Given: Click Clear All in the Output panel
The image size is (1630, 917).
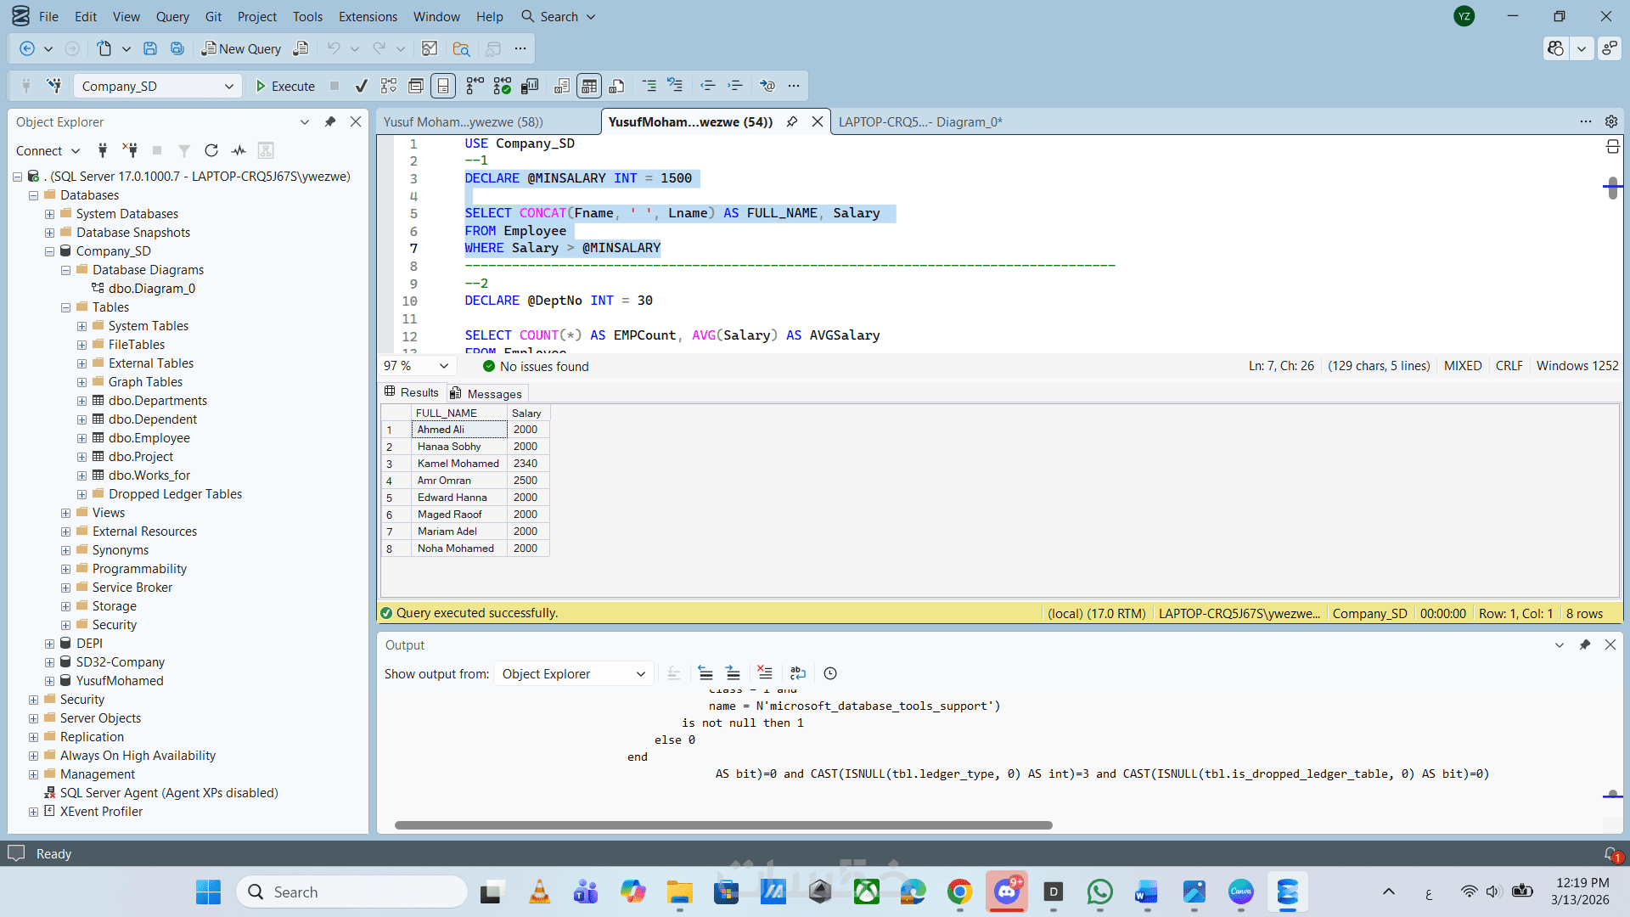Looking at the screenshot, I should pos(764,673).
